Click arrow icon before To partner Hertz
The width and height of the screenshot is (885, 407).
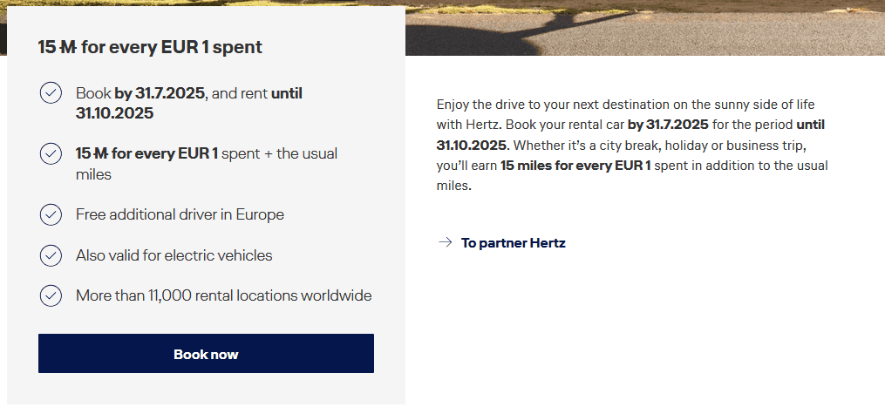445,243
